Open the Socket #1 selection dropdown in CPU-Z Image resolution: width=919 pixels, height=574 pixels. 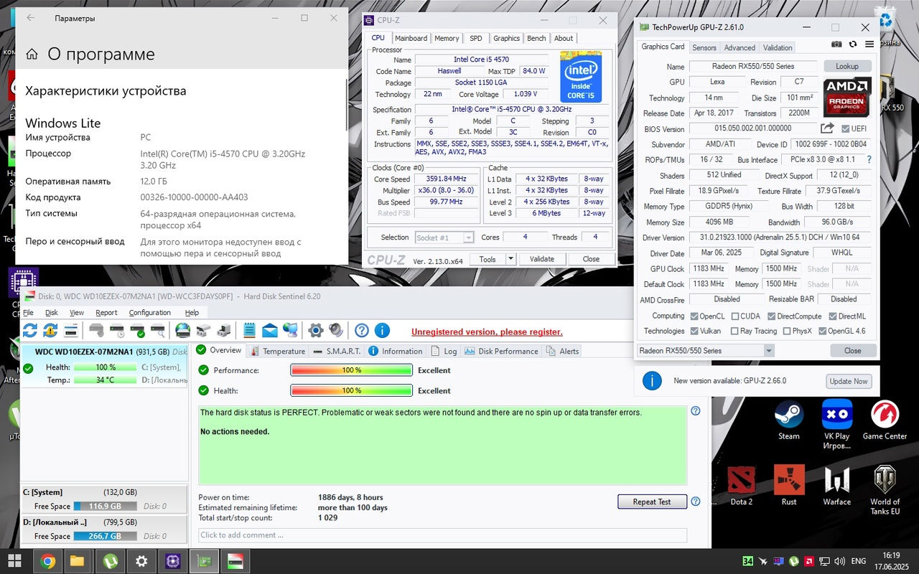tap(444, 237)
